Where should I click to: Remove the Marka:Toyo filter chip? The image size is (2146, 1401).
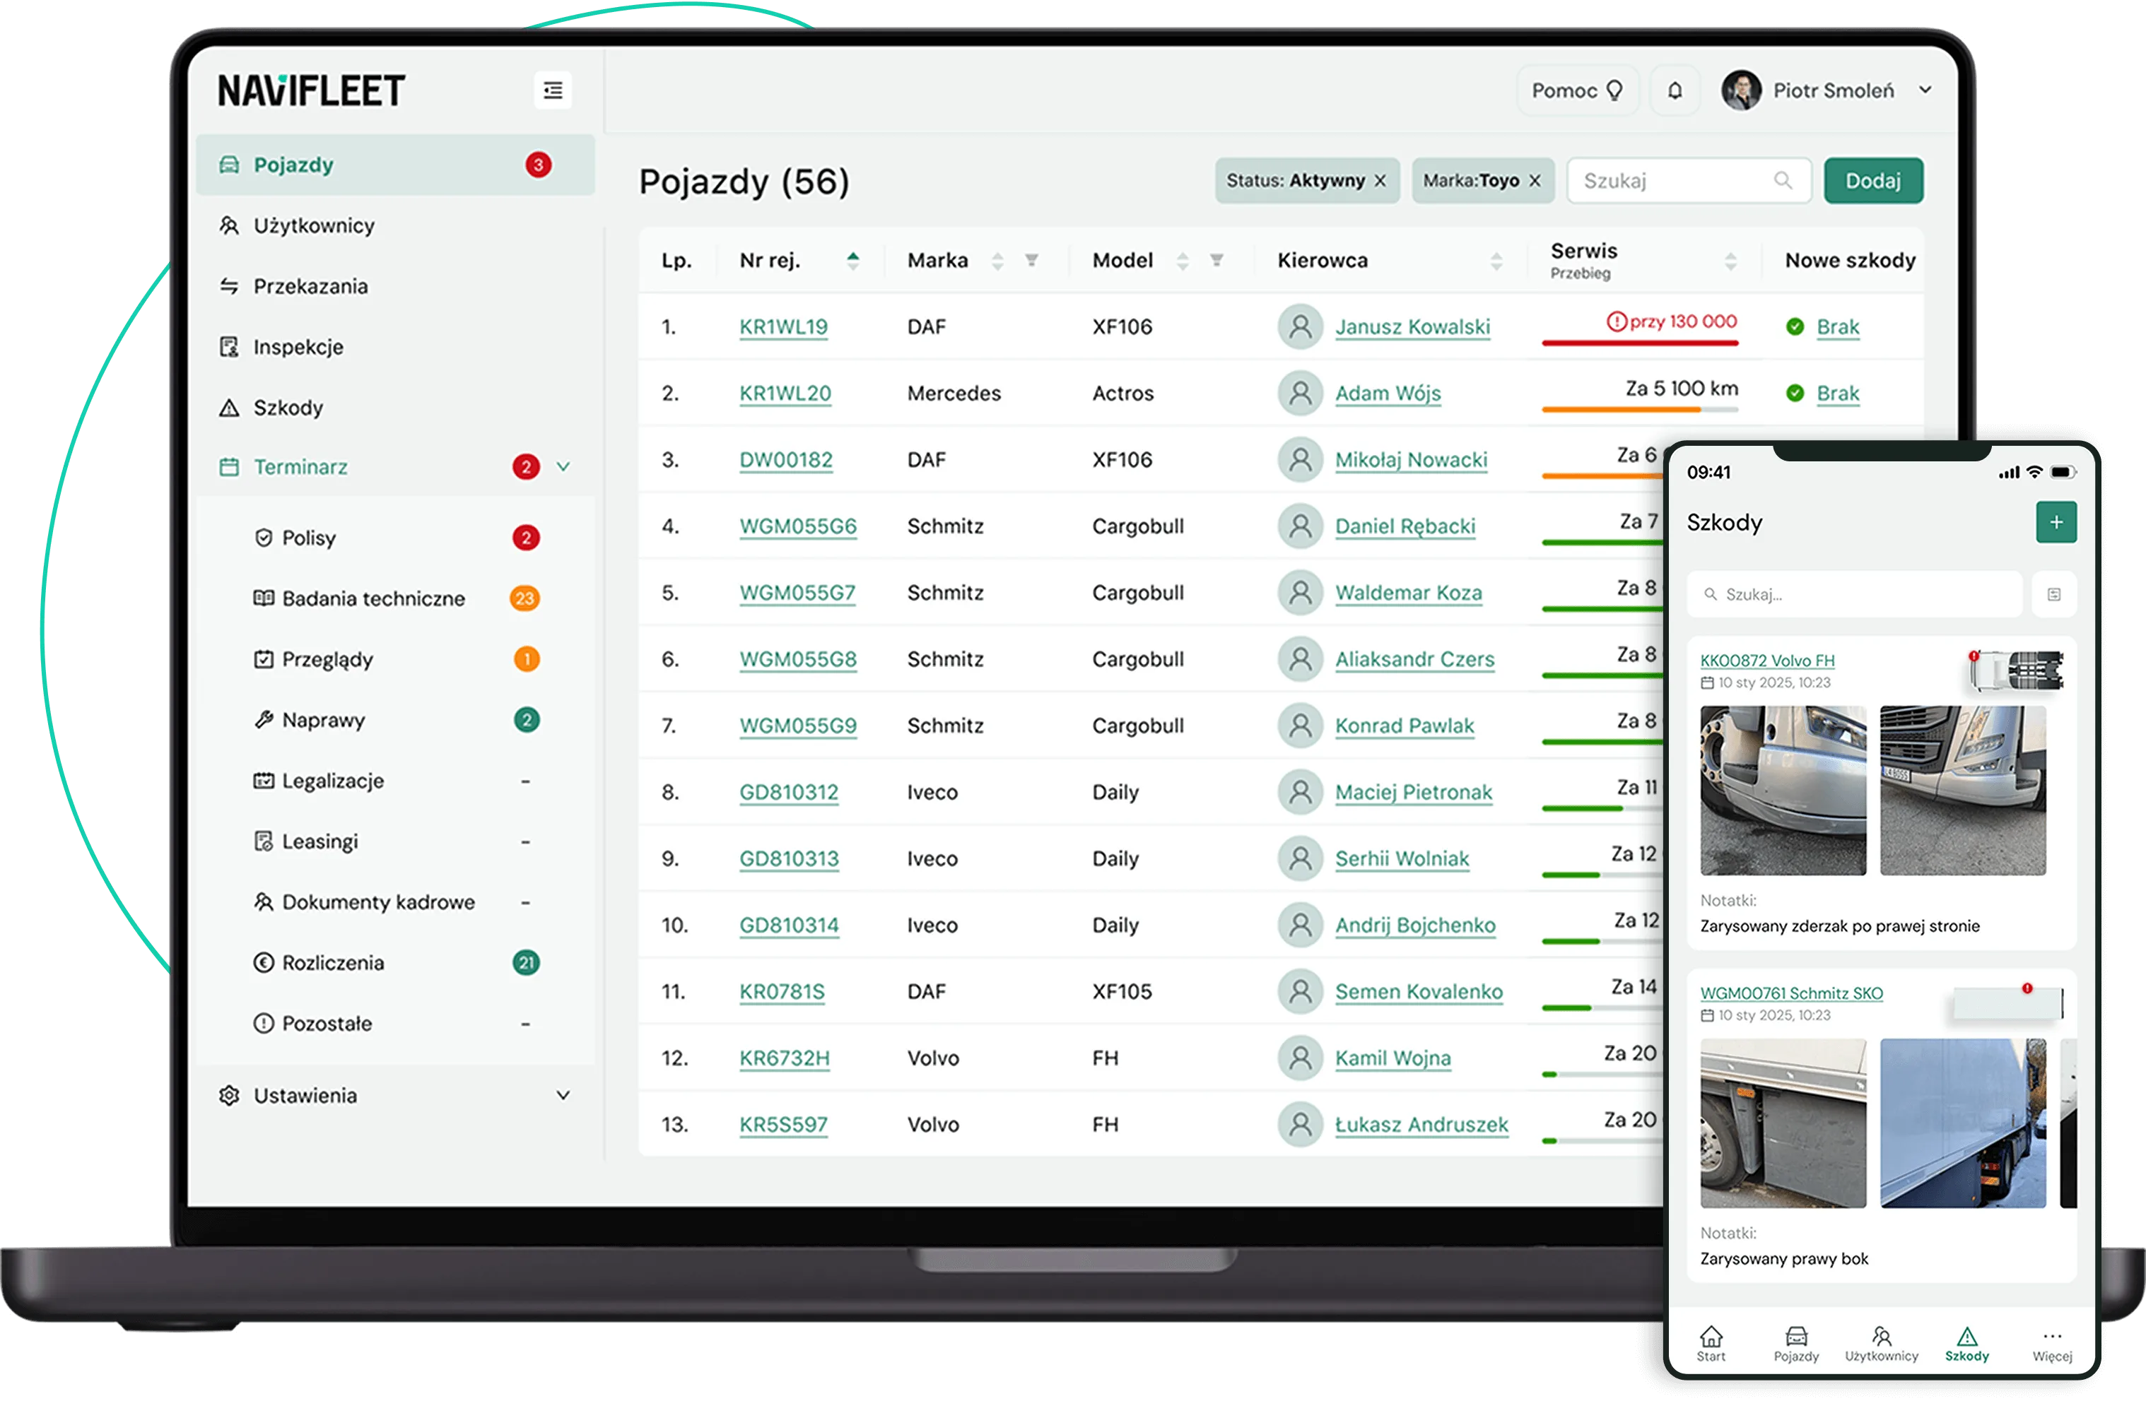1535,181
